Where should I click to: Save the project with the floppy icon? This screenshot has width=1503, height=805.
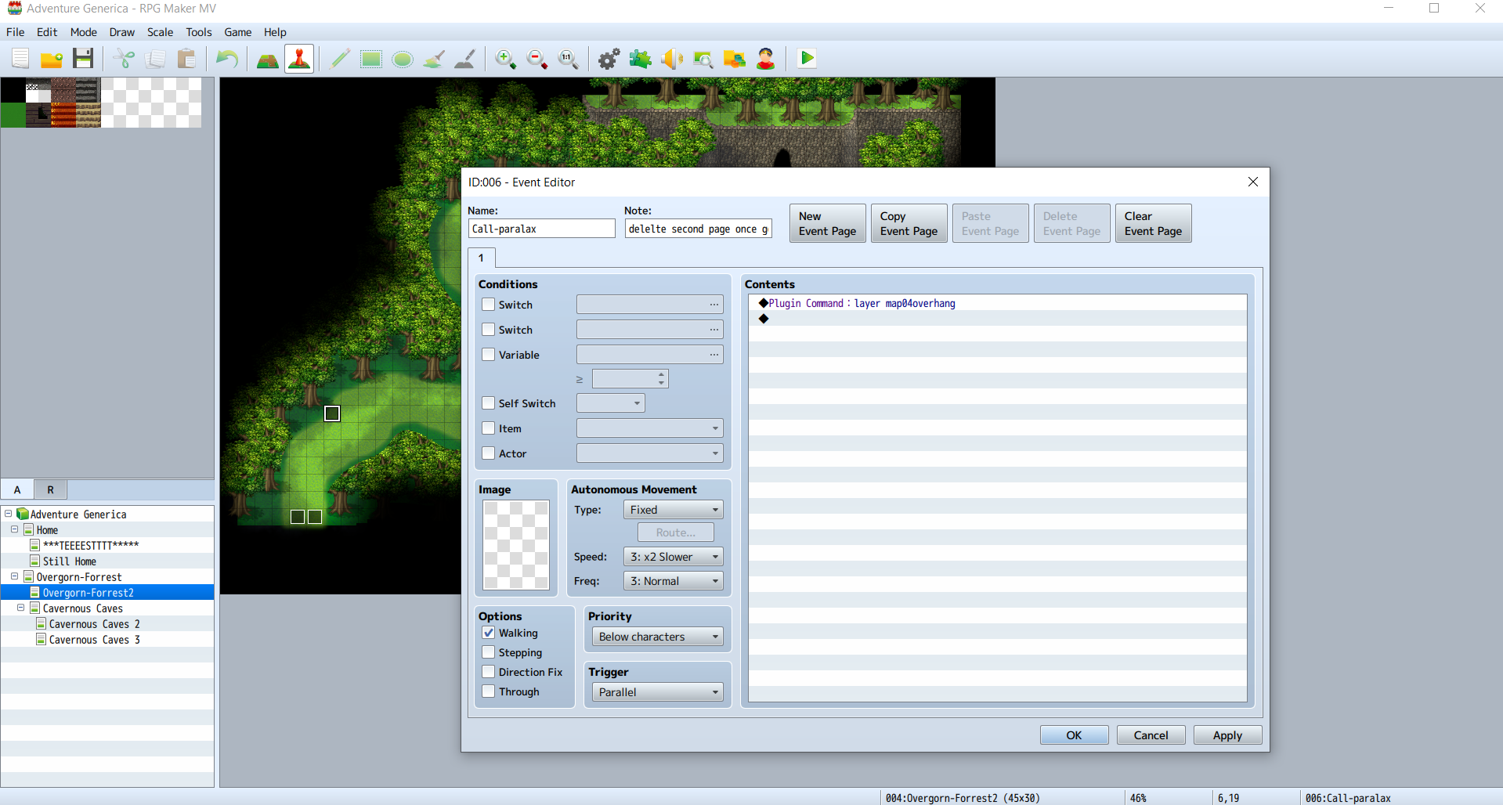pos(83,59)
